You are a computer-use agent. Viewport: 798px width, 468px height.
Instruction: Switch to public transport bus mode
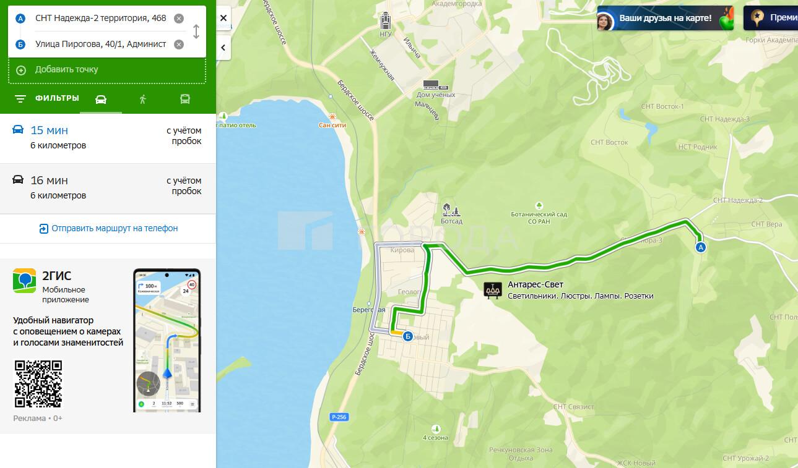(x=185, y=99)
